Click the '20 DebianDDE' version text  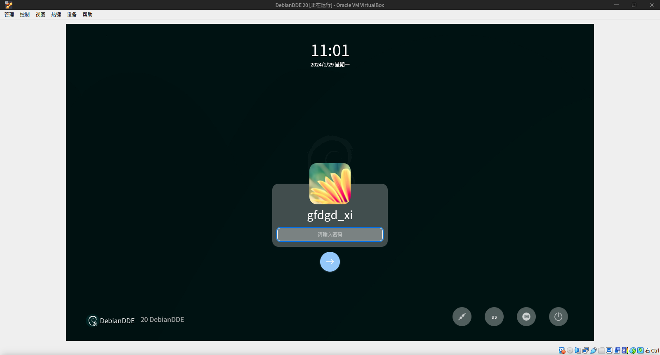pyautogui.click(x=163, y=319)
